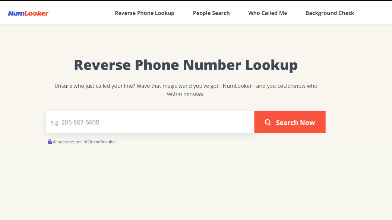This screenshot has width=392, height=220.
Task: Click the "Reverse Phone Number Lookup" heading
Action: 186,65
